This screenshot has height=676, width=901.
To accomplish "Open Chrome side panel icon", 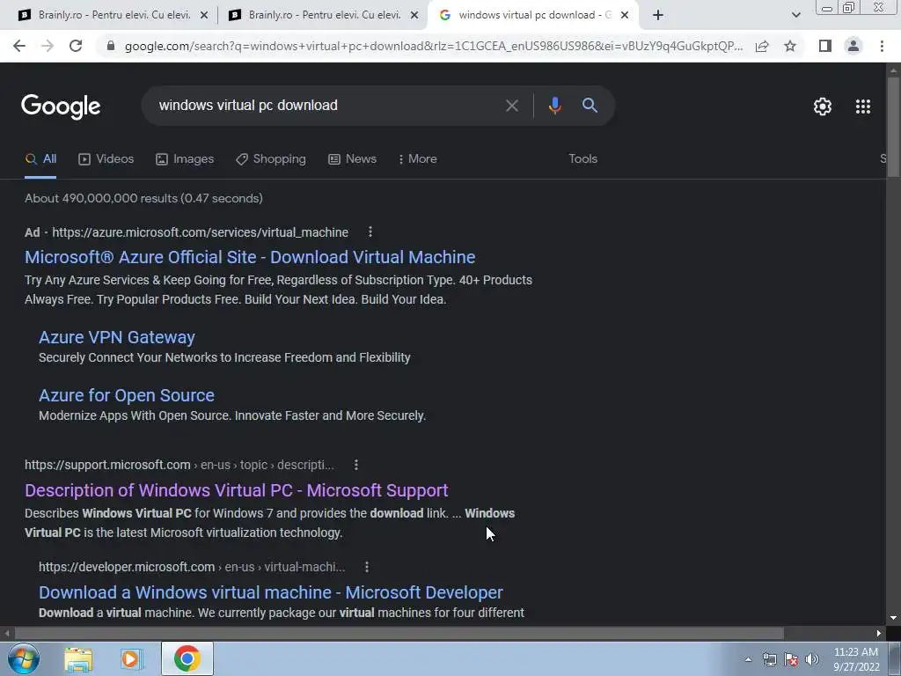I will pos(825,46).
